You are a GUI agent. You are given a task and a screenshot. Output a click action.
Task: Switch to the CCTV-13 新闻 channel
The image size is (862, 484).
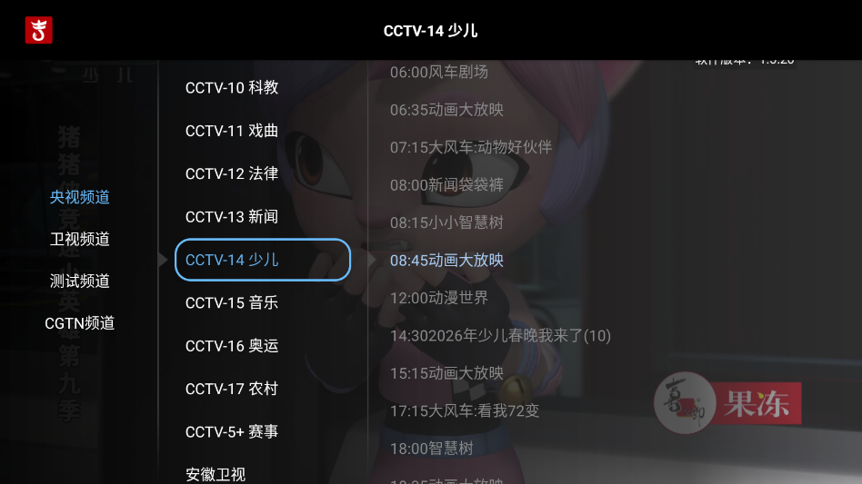tap(232, 217)
